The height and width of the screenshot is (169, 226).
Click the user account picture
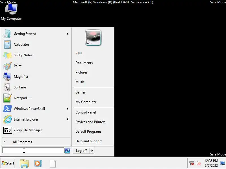(x=93, y=38)
